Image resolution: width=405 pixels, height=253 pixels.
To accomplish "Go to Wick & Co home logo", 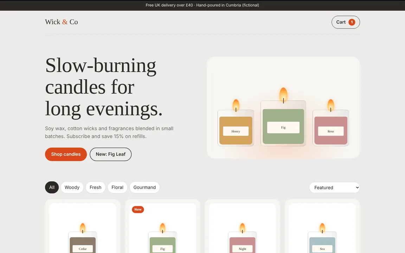I will 62,22.
